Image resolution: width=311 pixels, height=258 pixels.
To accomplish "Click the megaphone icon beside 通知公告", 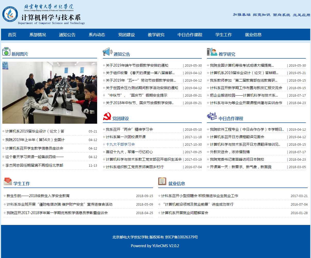I will [107, 52].
